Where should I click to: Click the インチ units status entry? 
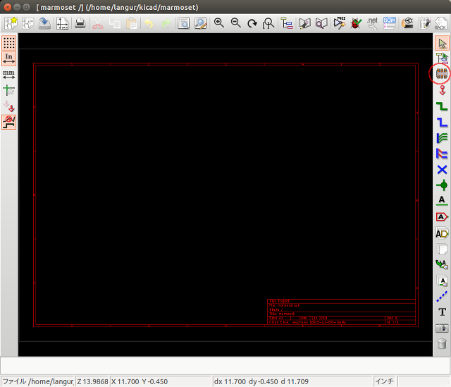pos(385,381)
